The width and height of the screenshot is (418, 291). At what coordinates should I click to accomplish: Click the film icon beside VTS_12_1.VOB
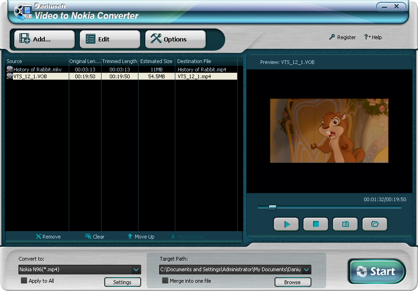(x=10, y=76)
